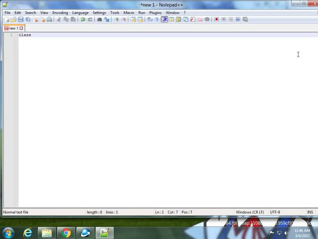The height and width of the screenshot is (239, 318).
Task: Click the Close All toolbar icon
Action: tap(42, 20)
